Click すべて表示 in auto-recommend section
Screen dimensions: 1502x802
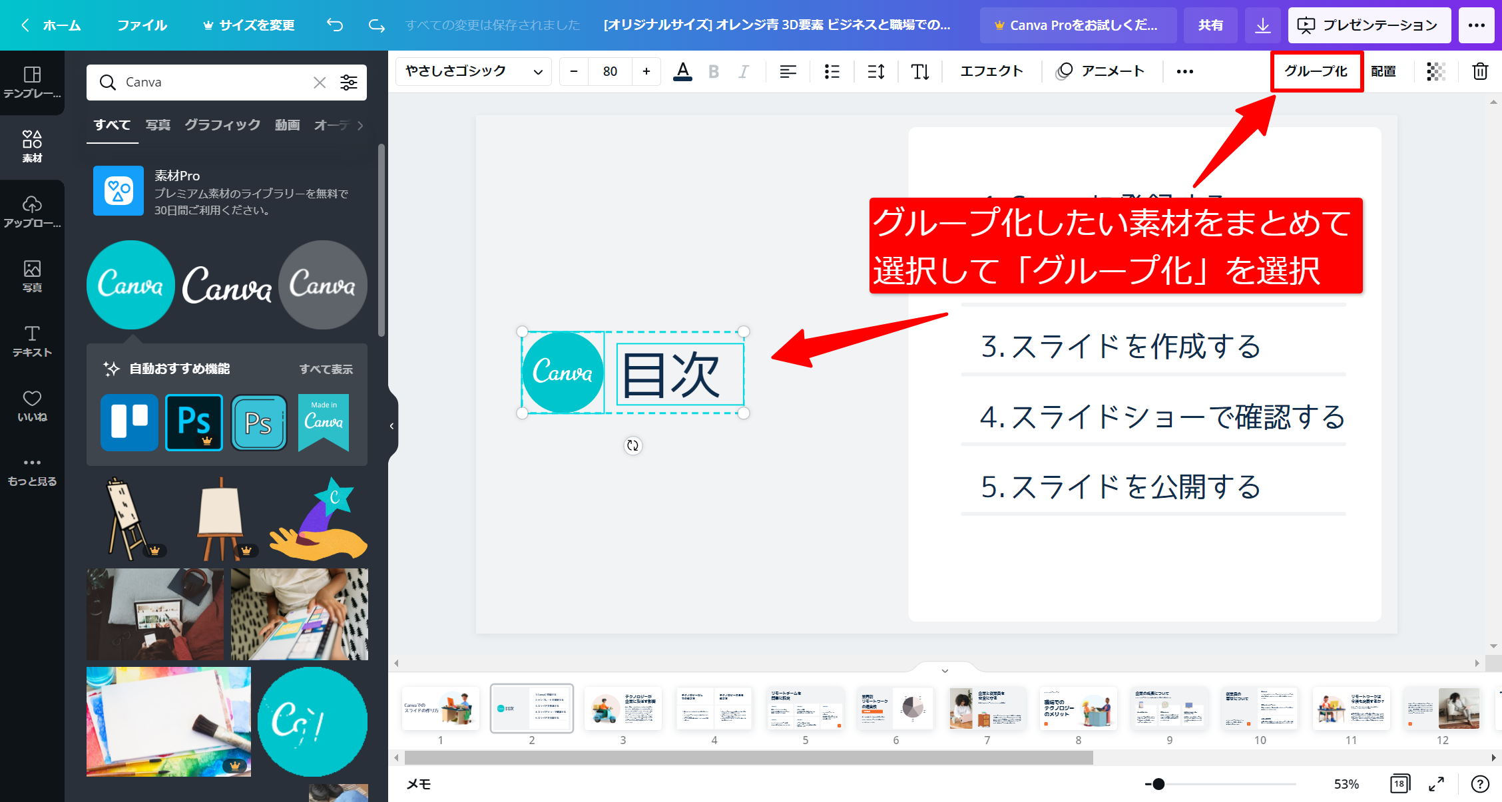tap(326, 369)
